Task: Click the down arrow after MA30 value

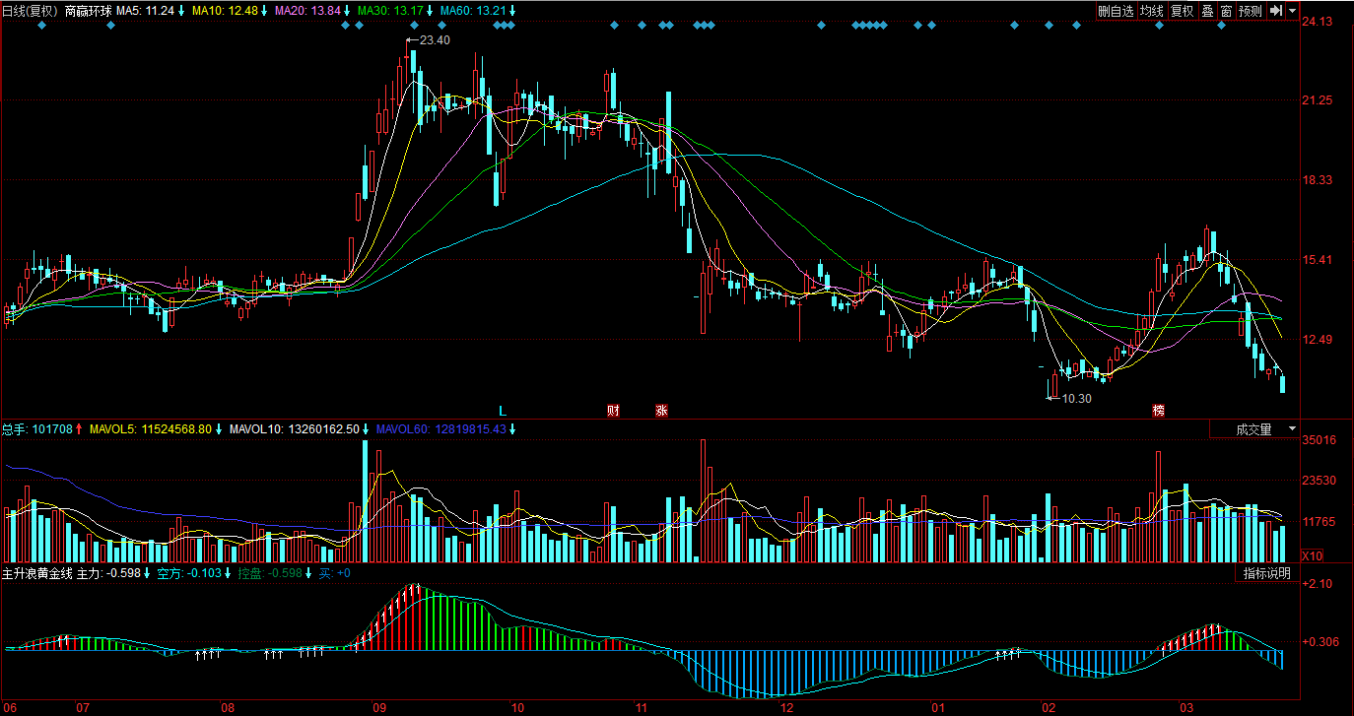Action: pyautogui.click(x=430, y=11)
